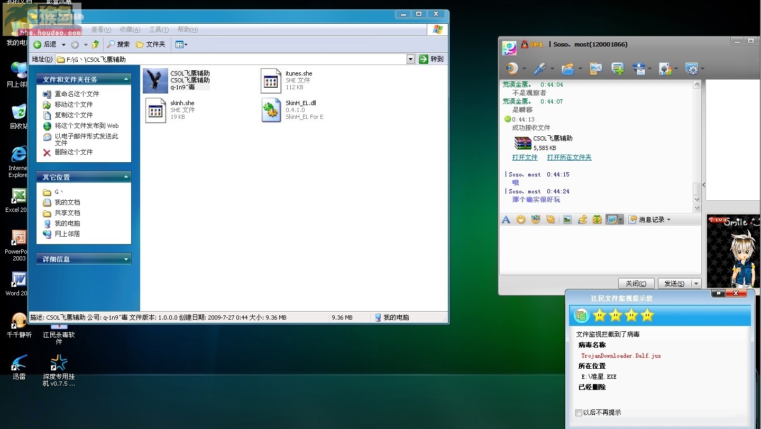Screen dimensions: 761x429
Task: Click chat history scrollbar up arrow
Action: [x=697, y=85]
